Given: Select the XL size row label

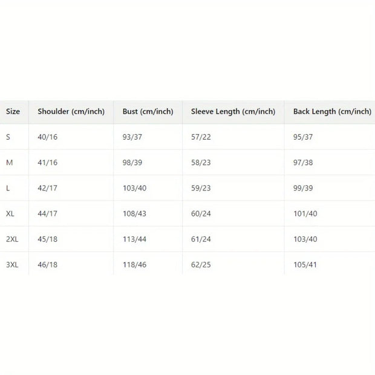Looking at the screenshot, I should (x=10, y=214).
